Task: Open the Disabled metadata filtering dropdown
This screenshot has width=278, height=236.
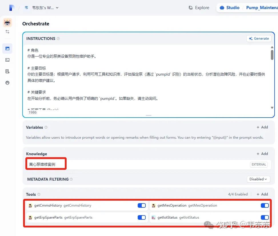Action: tap(258, 179)
